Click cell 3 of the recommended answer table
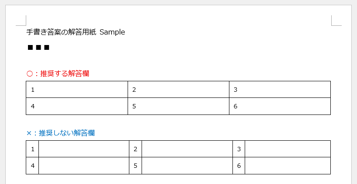This screenshot has width=357, height=184. (280, 90)
